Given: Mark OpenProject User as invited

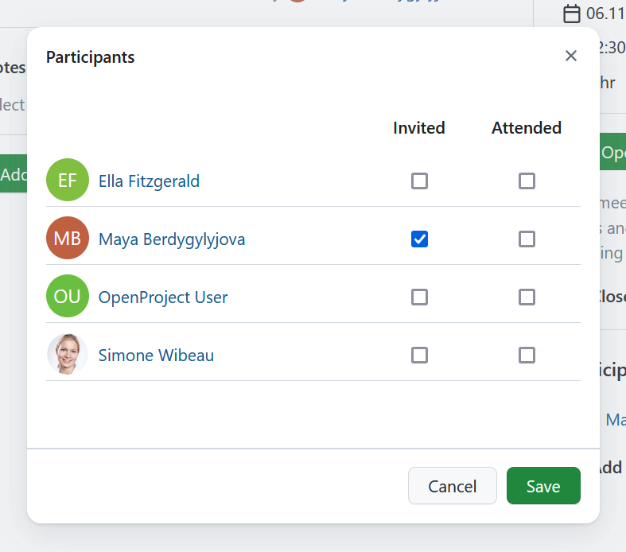Looking at the screenshot, I should click(419, 297).
